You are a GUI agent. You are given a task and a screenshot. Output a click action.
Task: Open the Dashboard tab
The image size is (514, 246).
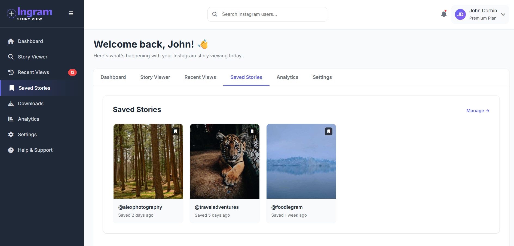113,77
